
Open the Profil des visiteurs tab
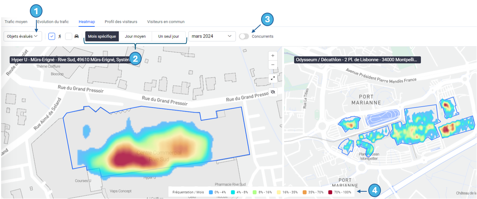coord(121,22)
